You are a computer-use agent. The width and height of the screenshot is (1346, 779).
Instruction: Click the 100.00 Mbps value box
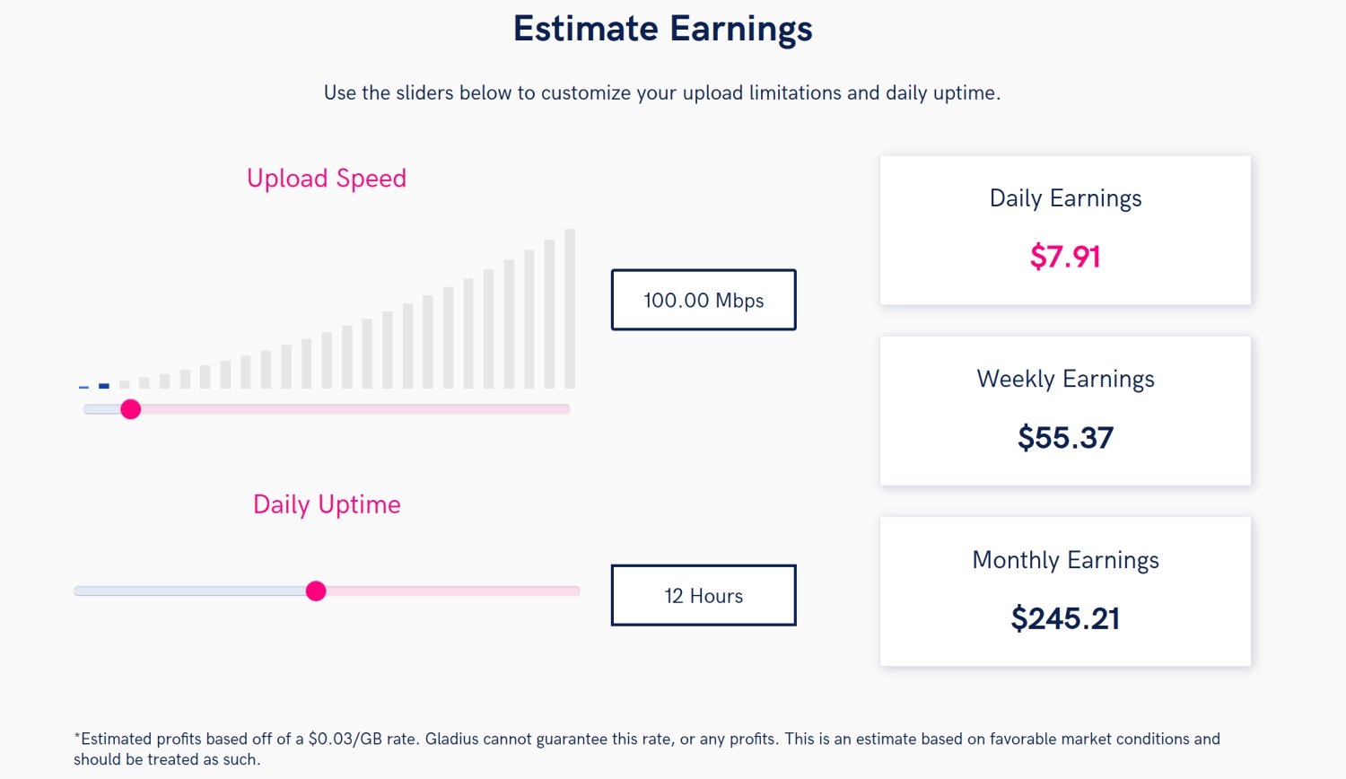[704, 300]
